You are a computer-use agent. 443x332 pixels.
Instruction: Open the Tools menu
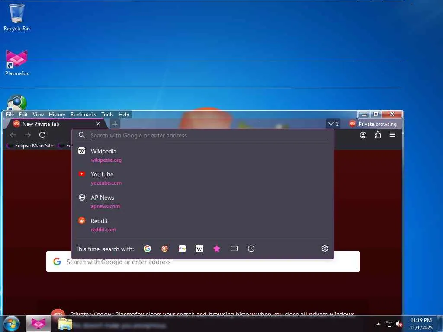coord(107,114)
